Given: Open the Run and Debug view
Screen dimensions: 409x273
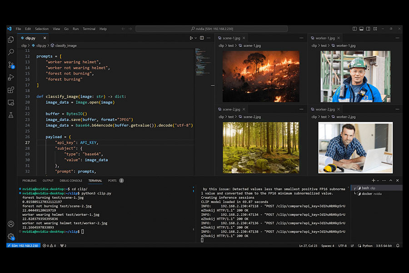Looking at the screenshot, I should (11, 77).
